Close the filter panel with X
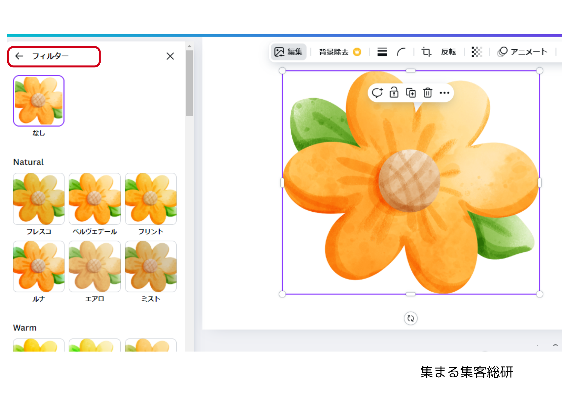562x397 pixels. pyautogui.click(x=170, y=56)
